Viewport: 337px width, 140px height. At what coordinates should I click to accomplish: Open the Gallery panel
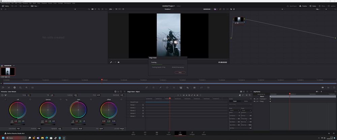click(5, 6)
